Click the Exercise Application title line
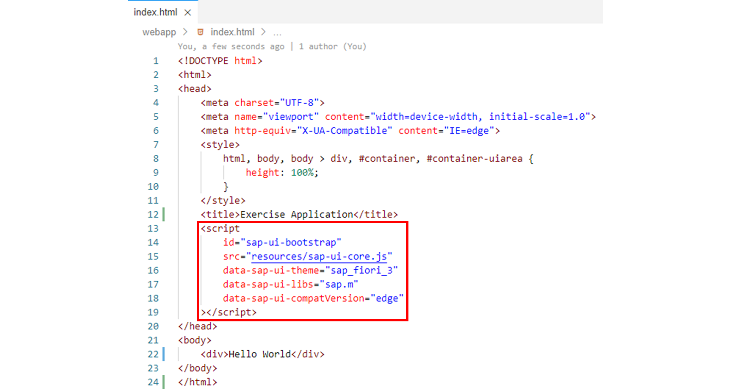This screenshot has height=389, width=731. tap(299, 214)
